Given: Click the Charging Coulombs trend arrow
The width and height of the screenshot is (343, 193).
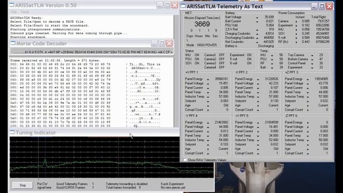Looking at the screenshot, I should point(257,34).
